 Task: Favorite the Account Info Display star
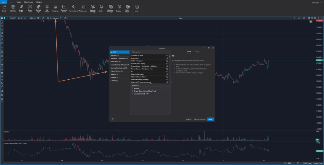167,64
